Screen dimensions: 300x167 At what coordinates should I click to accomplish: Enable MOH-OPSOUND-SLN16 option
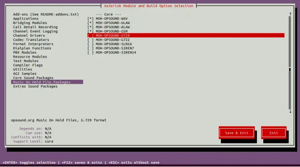coord(90,44)
